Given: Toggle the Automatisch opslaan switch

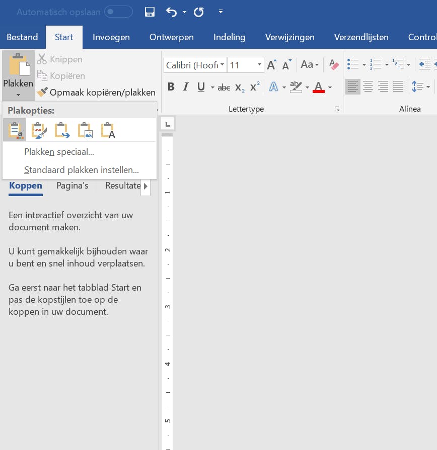Looking at the screenshot, I should tap(118, 12).
